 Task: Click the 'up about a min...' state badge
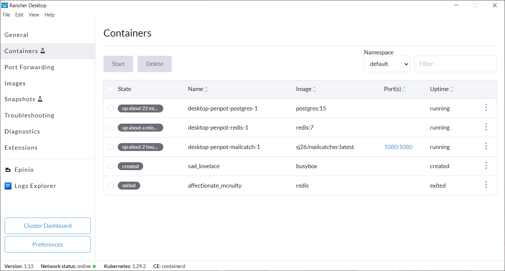click(x=141, y=128)
